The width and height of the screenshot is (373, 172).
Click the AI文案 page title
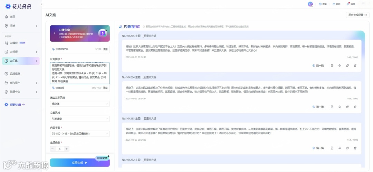pos(51,15)
